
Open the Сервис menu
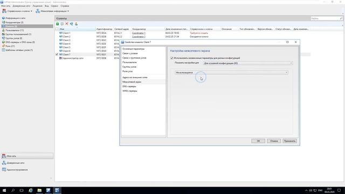(54, 6)
